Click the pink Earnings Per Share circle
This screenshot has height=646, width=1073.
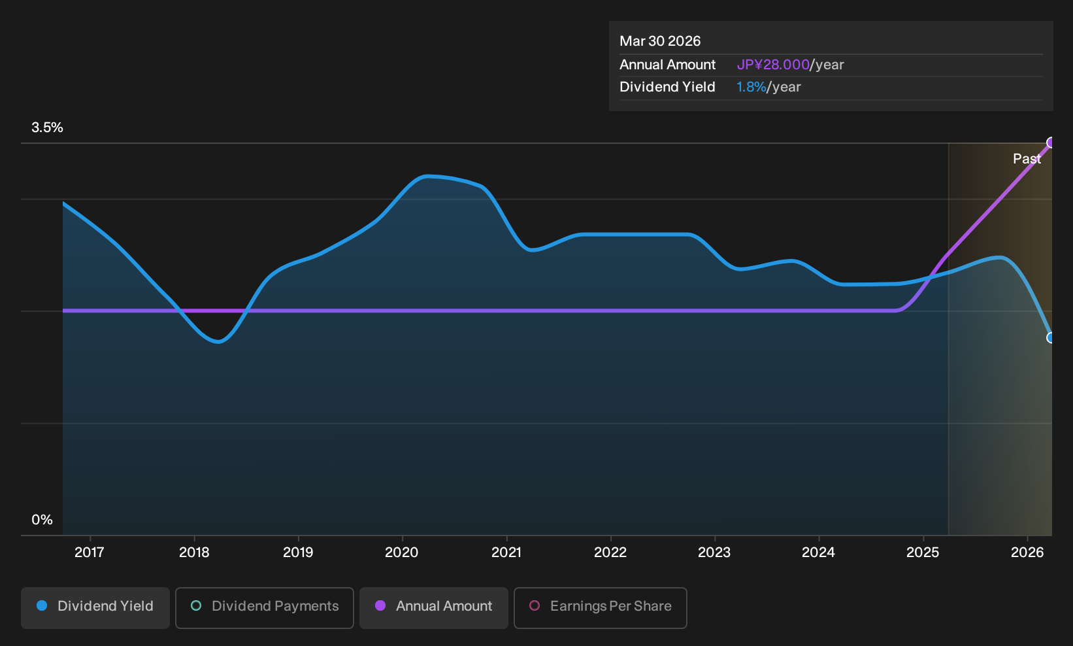coord(535,606)
